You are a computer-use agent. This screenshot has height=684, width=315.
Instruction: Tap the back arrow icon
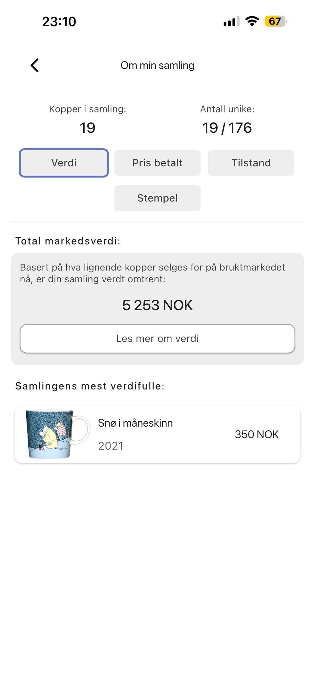pos(35,65)
